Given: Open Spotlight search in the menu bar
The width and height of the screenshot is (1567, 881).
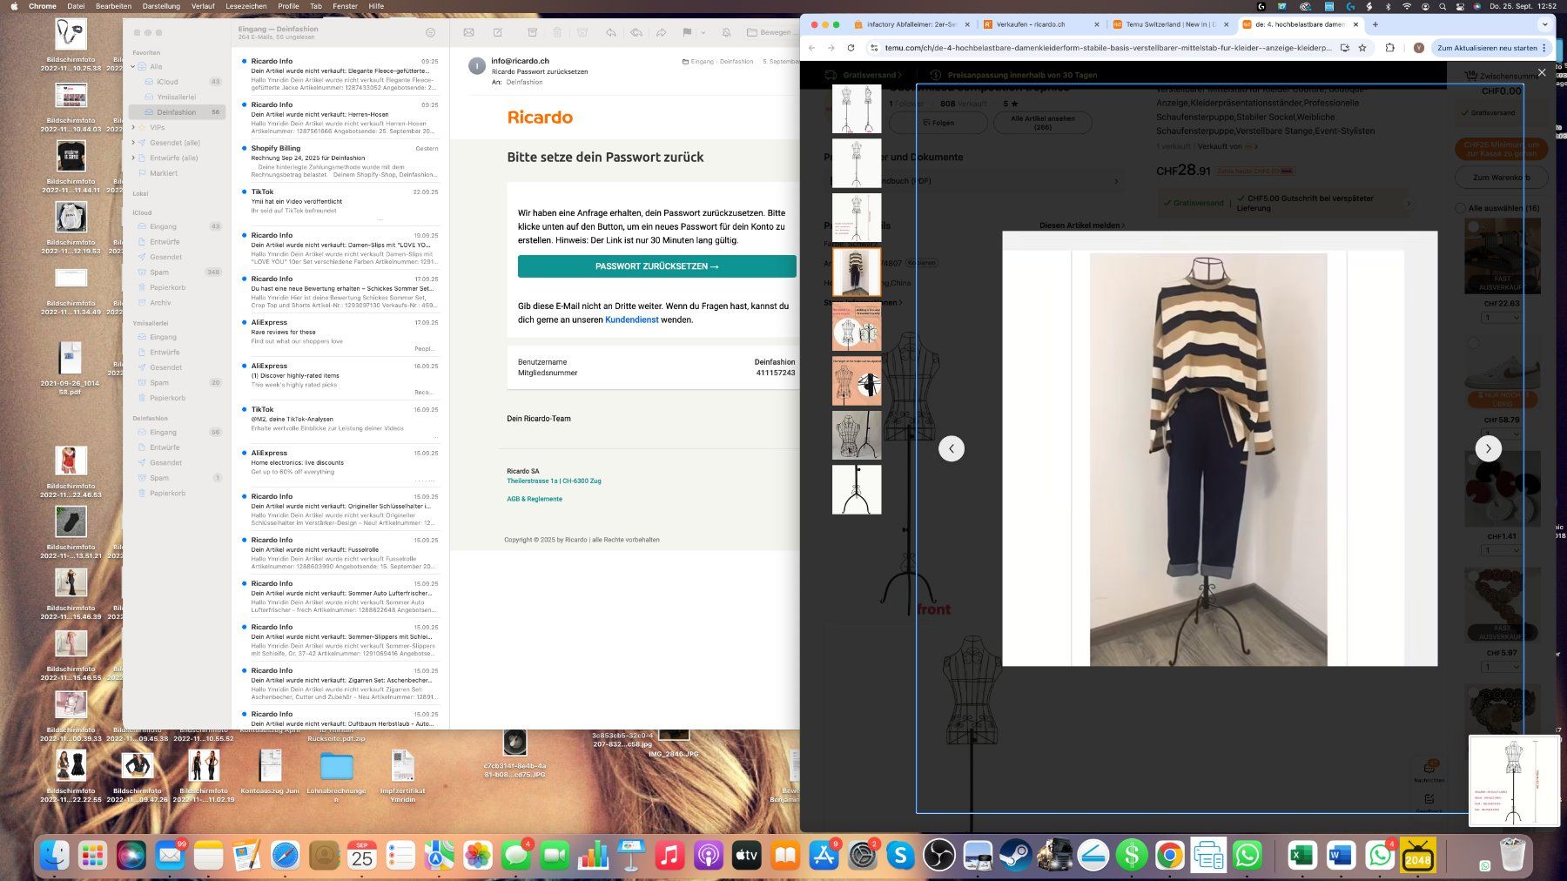Looking at the screenshot, I should (x=1442, y=6).
